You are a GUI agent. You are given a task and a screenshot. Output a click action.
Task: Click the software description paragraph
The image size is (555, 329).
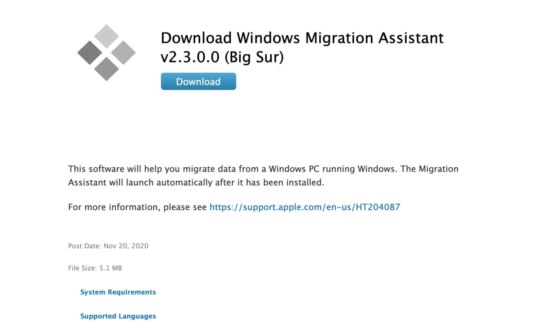pyautogui.click(x=260, y=175)
